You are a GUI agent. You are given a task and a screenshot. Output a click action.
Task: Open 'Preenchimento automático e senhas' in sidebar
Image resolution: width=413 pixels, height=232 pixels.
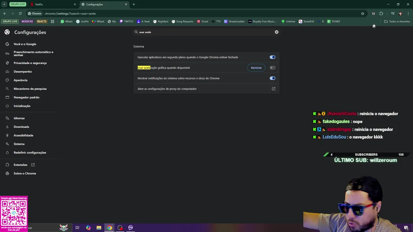33,53
